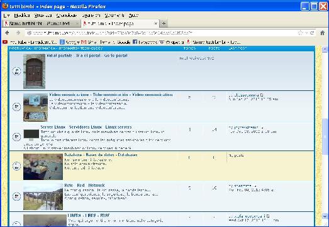This screenshot has height=227, width=329.
Task: Reload the page with the refresh icon
Action: tap(312, 33)
